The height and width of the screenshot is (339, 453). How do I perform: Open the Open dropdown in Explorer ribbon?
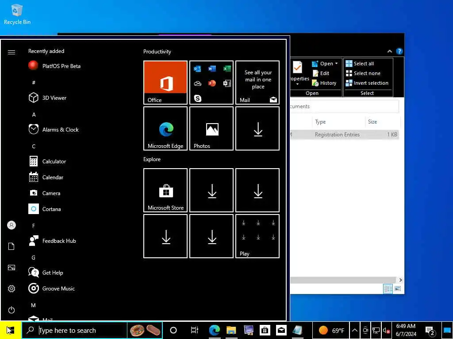pyautogui.click(x=325, y=64)
